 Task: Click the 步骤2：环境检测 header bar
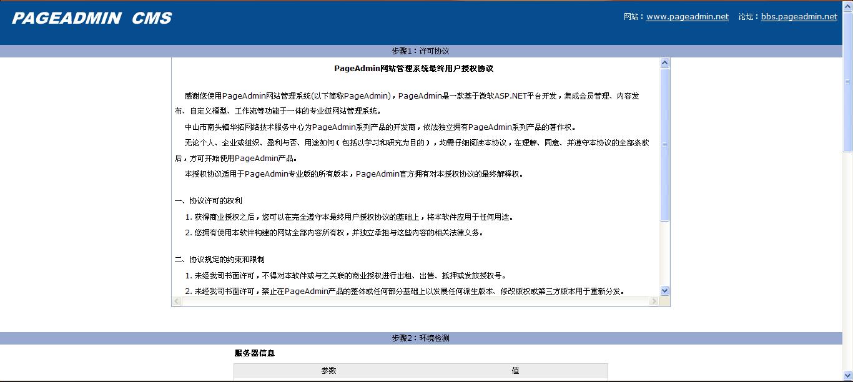tap(420, 338)
